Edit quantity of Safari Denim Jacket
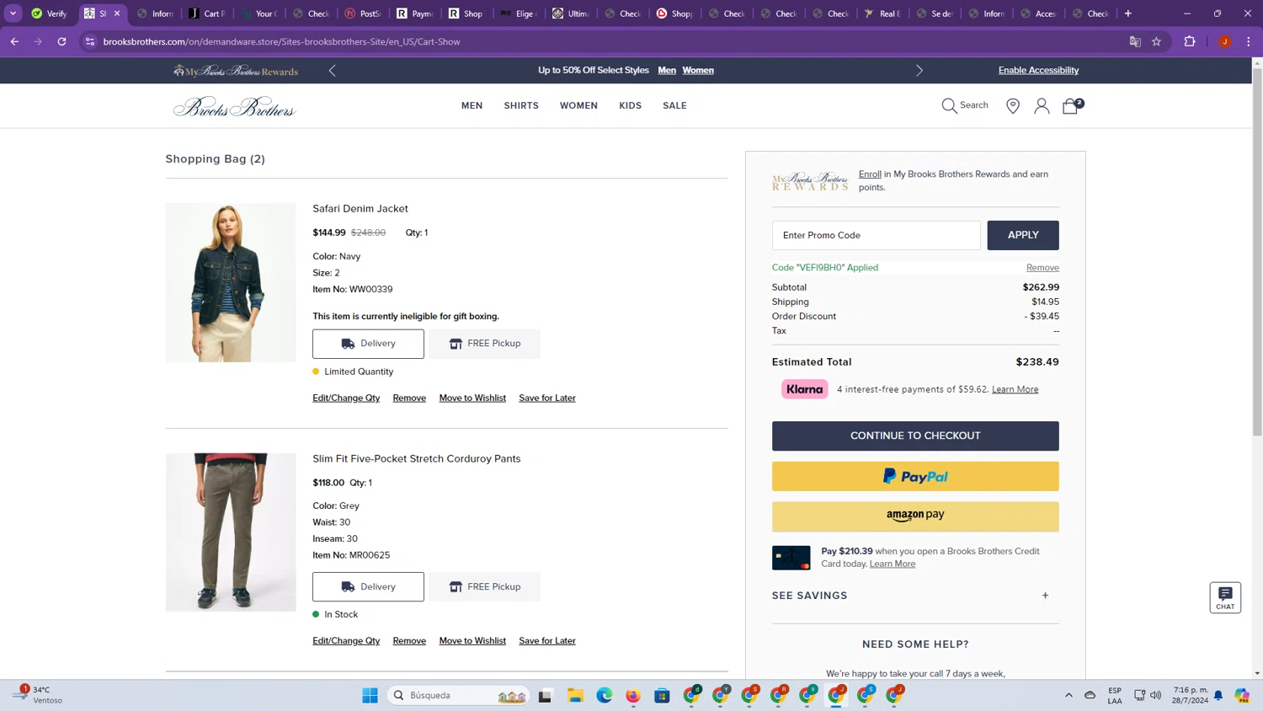1263x711 pixels. coord(346,398)
